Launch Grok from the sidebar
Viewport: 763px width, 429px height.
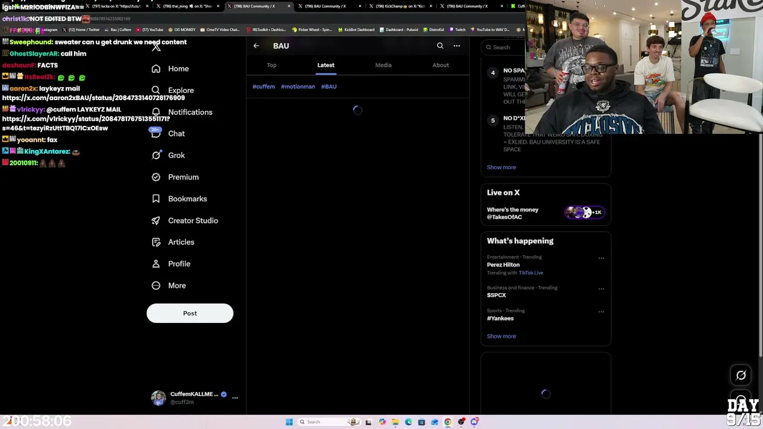point(168,156)
